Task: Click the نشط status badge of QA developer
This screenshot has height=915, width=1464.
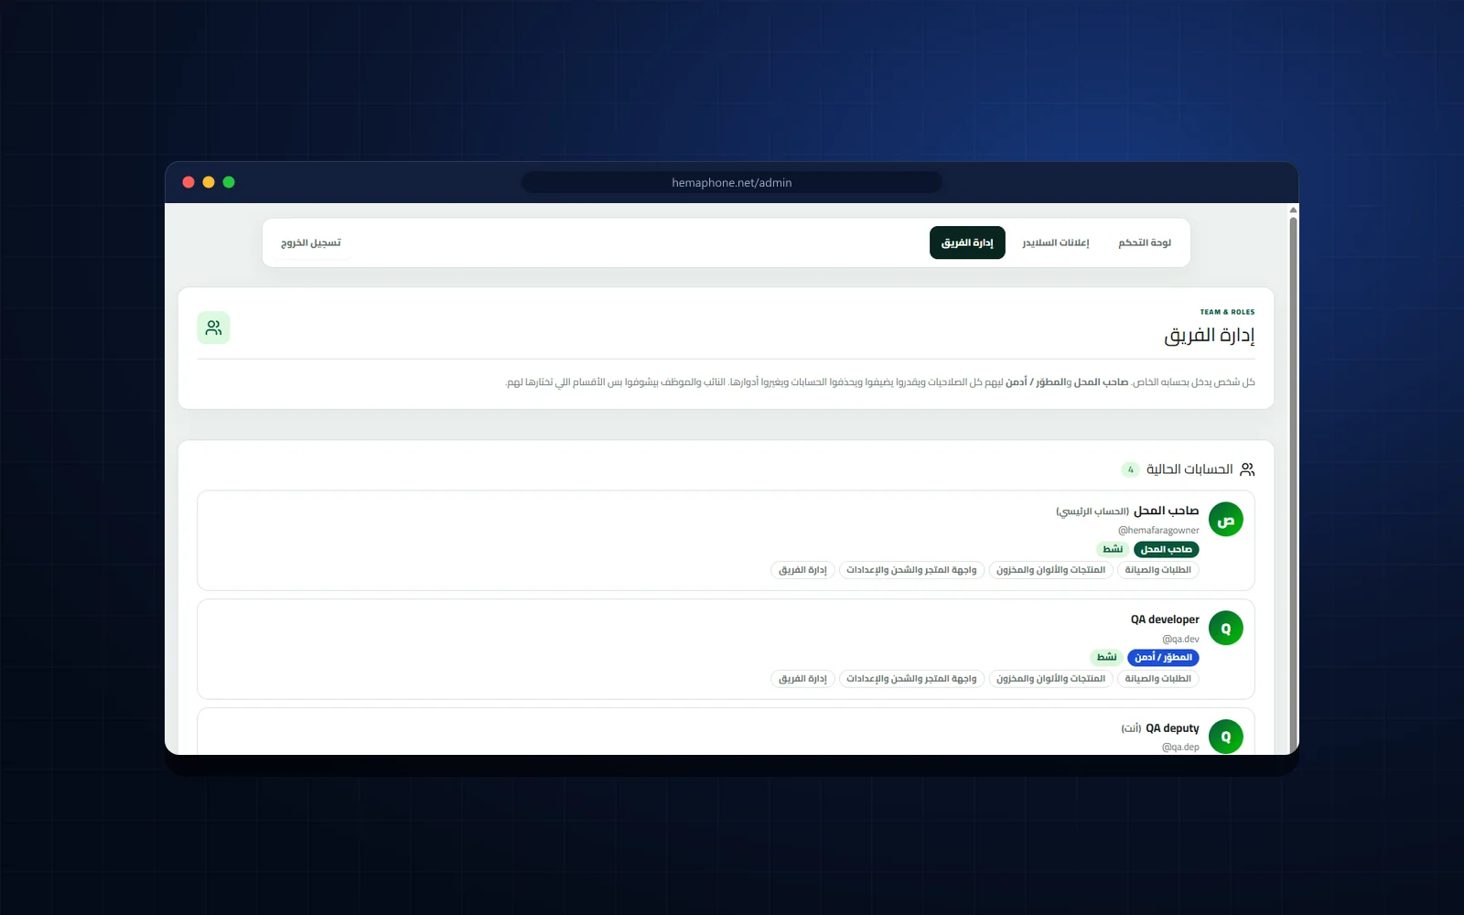Action: (x=1107, y=657)
